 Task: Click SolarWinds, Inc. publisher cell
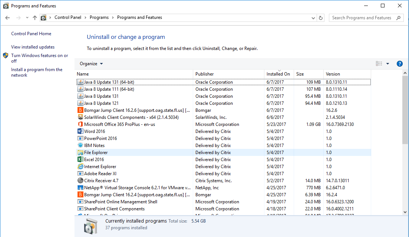coord(211,117)
